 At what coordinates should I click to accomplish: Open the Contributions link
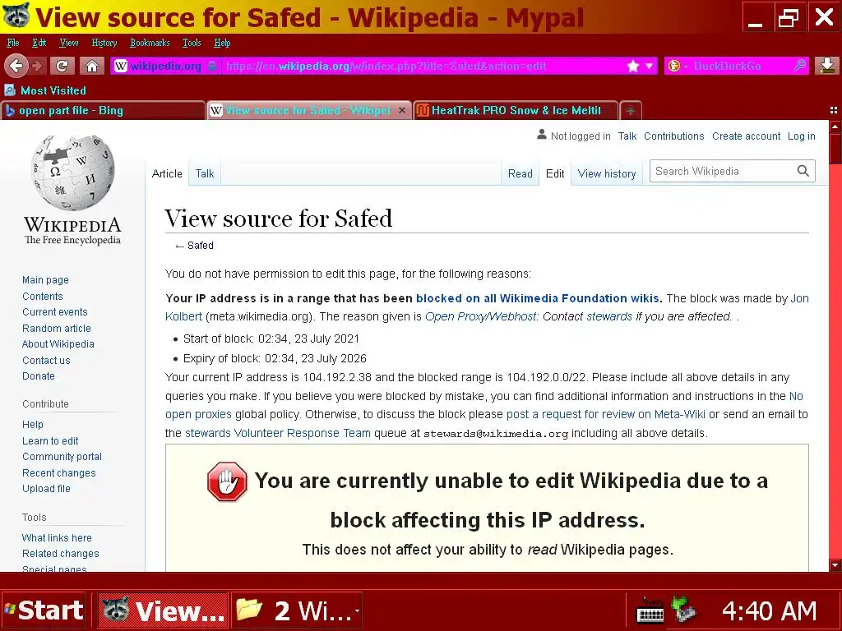coord(674,136)
